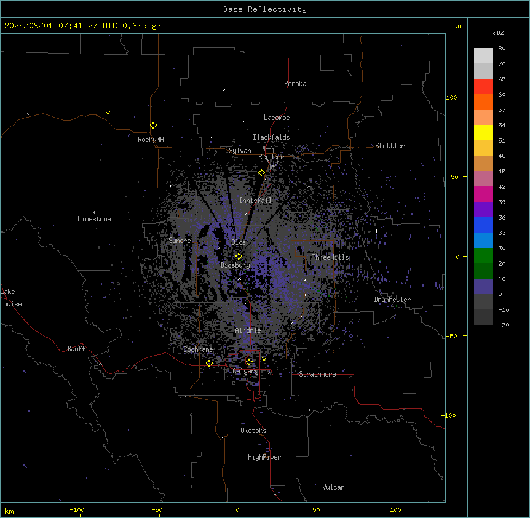530x518 pixels.
Task: Click the km unit label at top right
Action: pyautogui.click(x=458, y=26)
